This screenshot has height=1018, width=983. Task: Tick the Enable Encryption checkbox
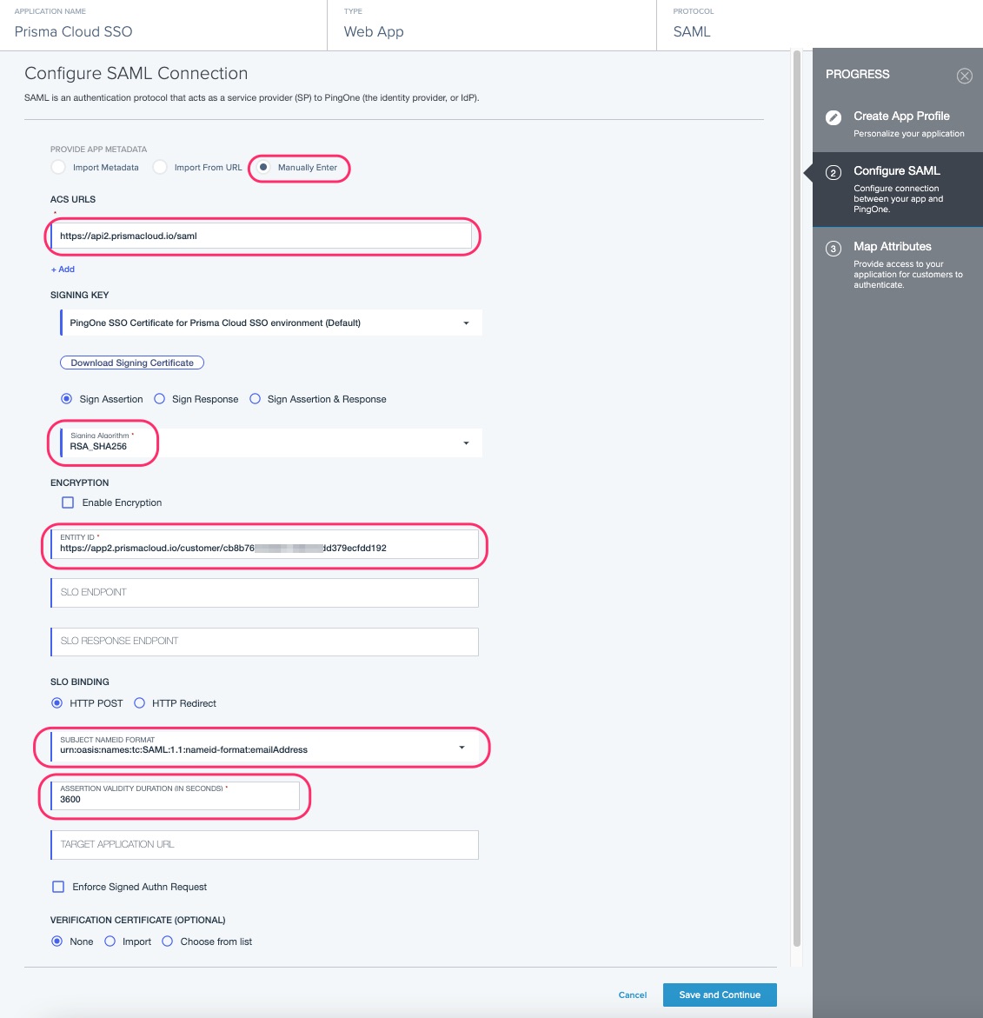click(x=68, y=502)
